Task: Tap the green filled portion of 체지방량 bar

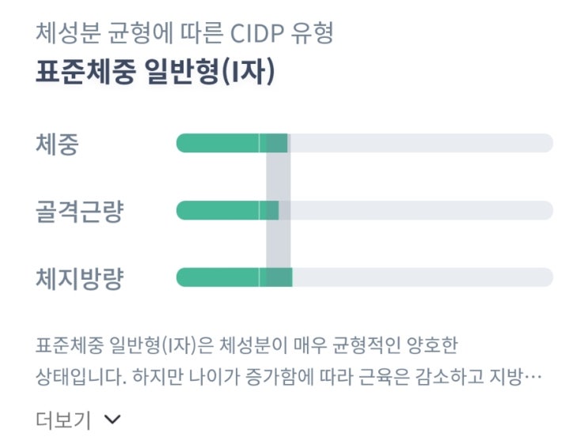Action: pos(234,277)
